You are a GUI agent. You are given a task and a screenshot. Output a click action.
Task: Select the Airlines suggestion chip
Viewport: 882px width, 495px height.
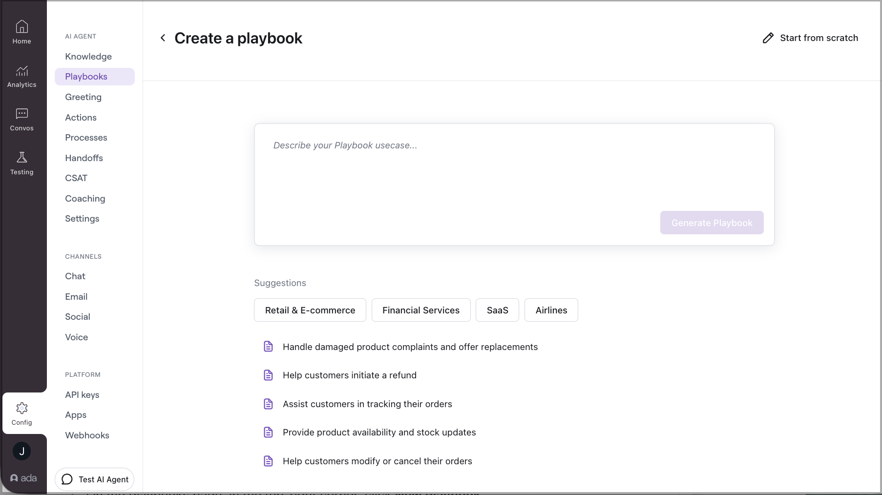[x=551, y=310]
